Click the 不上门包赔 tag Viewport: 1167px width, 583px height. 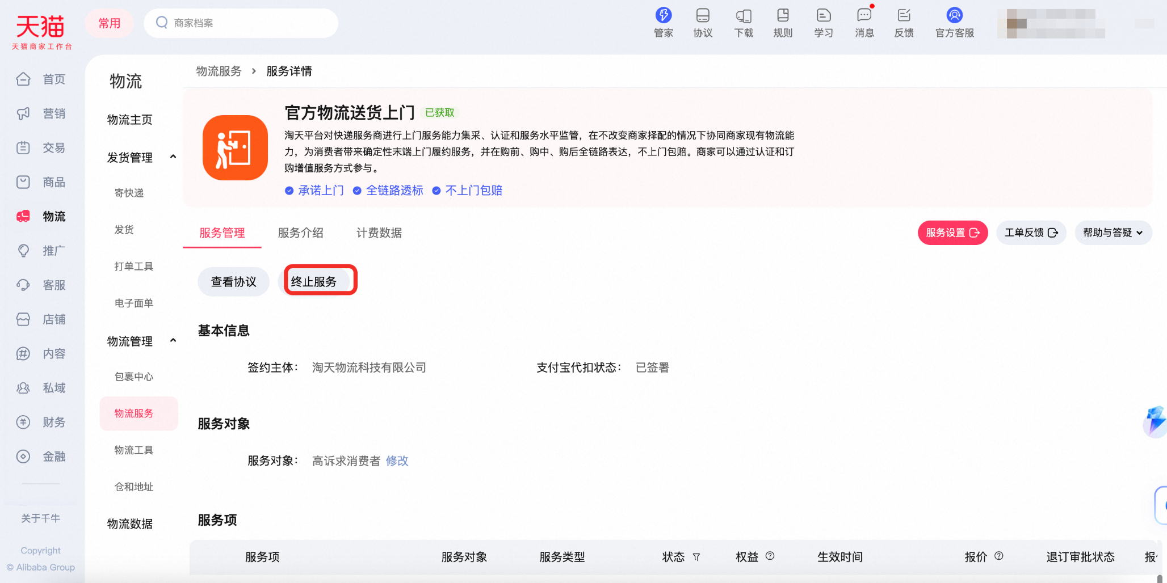(x=468, y=191)
